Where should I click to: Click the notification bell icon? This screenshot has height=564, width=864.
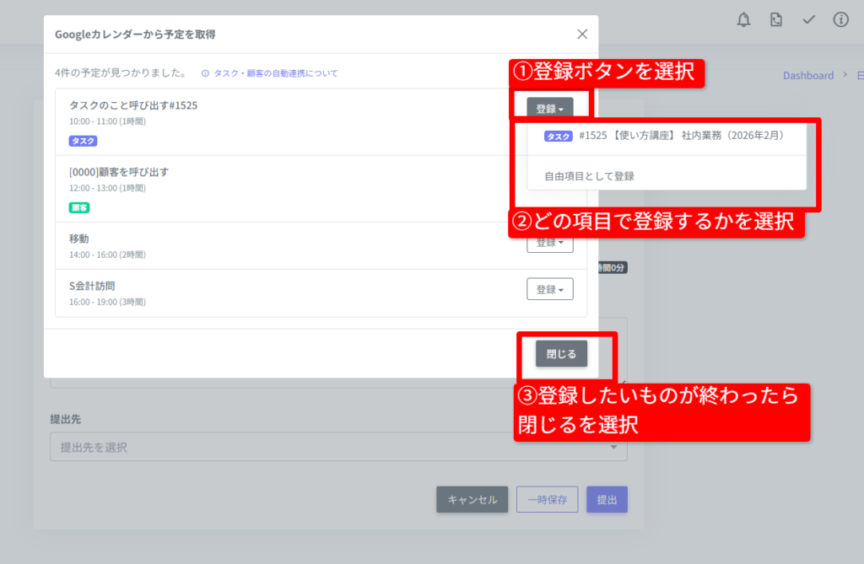tap(743, 20)
